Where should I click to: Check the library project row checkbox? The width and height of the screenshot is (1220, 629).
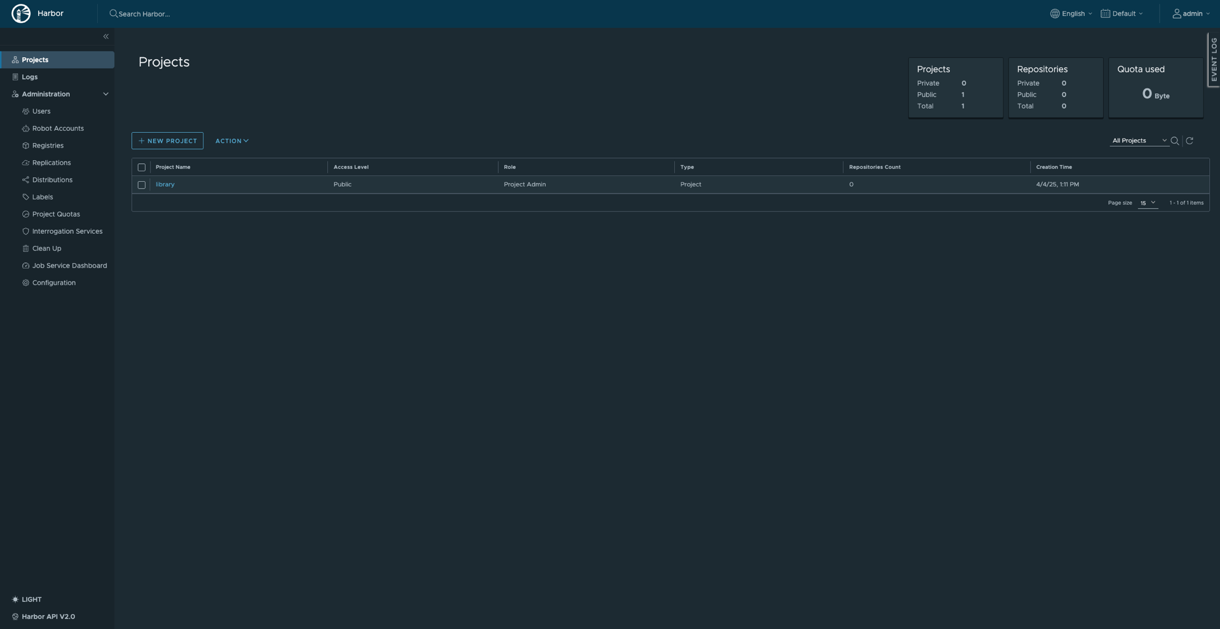[x=141, y=185]
